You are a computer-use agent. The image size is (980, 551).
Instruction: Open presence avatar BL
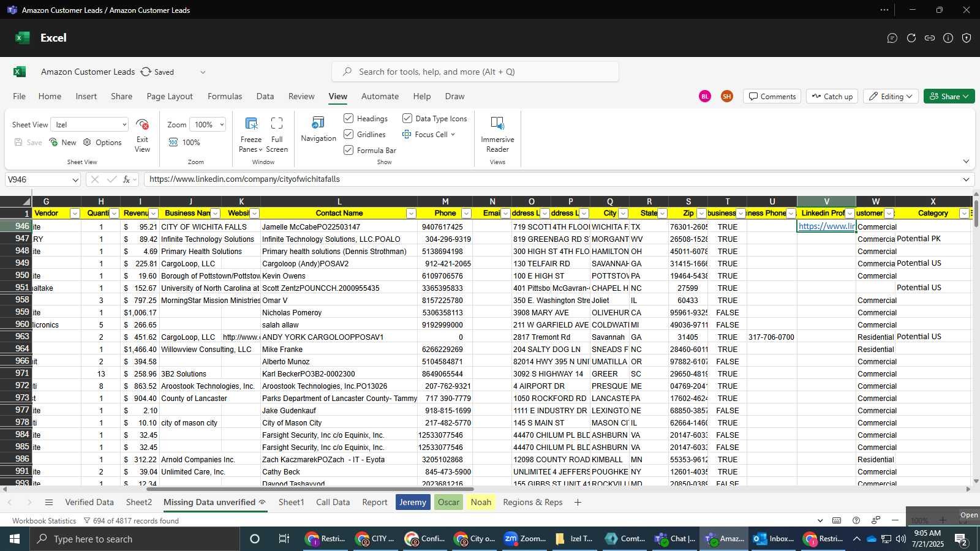705,96
